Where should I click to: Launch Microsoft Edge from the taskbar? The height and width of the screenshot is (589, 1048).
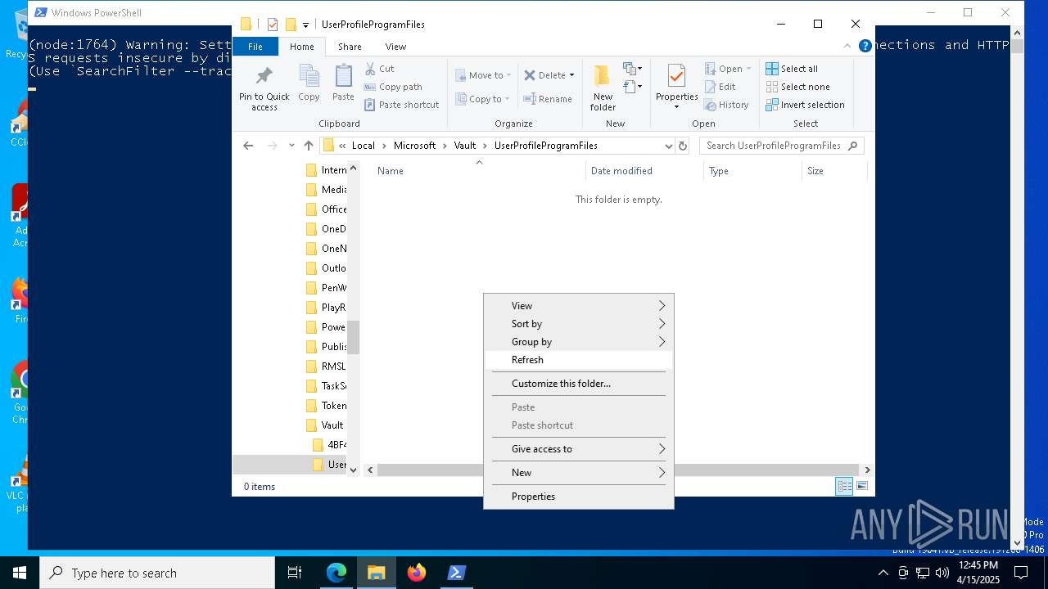tap(337, 573)
